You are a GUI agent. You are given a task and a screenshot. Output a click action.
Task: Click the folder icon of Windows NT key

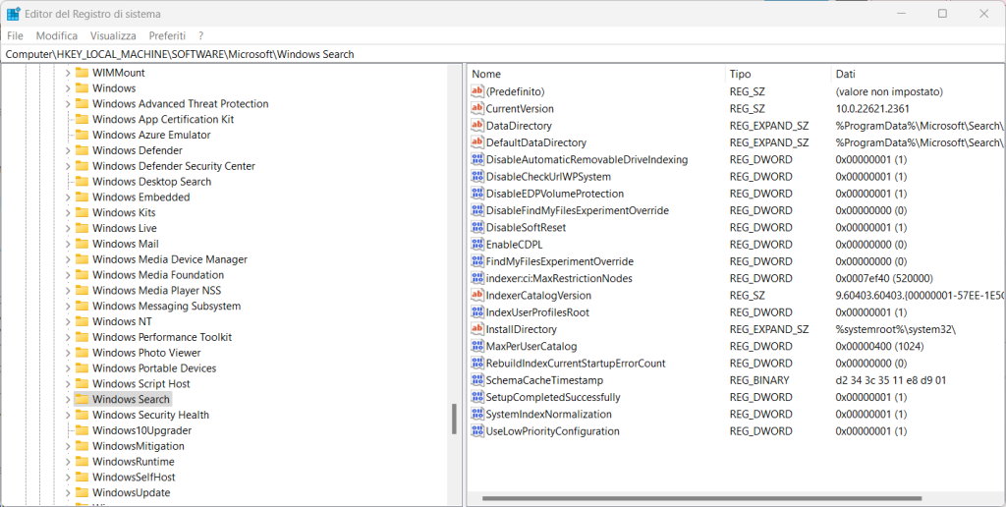82,321
